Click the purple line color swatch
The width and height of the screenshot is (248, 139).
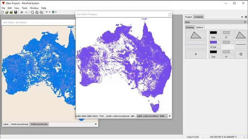(x=213, y=42)
